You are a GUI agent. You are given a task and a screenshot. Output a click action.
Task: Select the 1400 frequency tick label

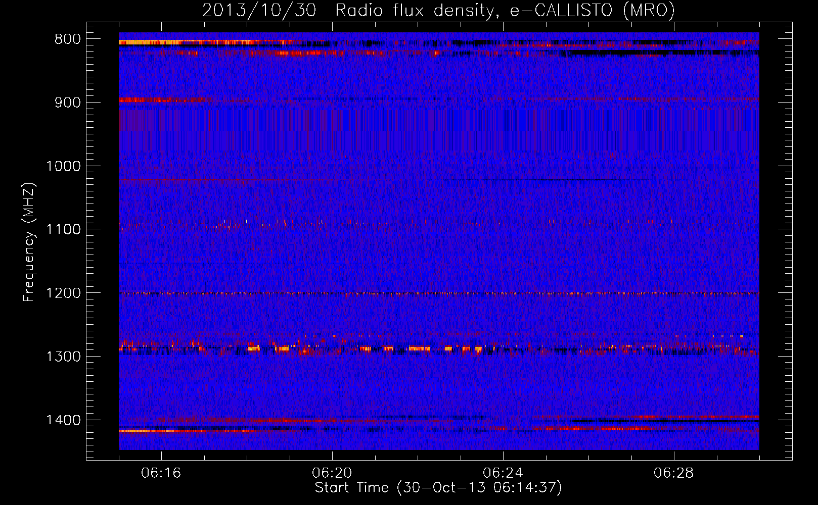[63, 420]
